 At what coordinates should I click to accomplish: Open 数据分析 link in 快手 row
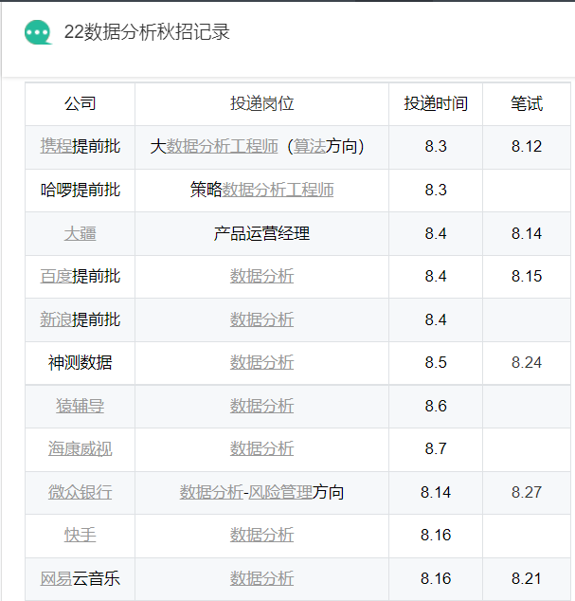tap(262, 535)
